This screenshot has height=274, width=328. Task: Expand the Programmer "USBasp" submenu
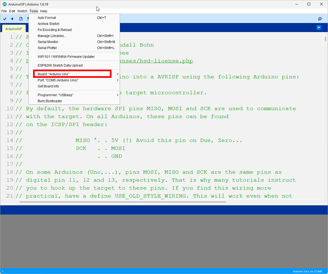[x=72, y=95]
